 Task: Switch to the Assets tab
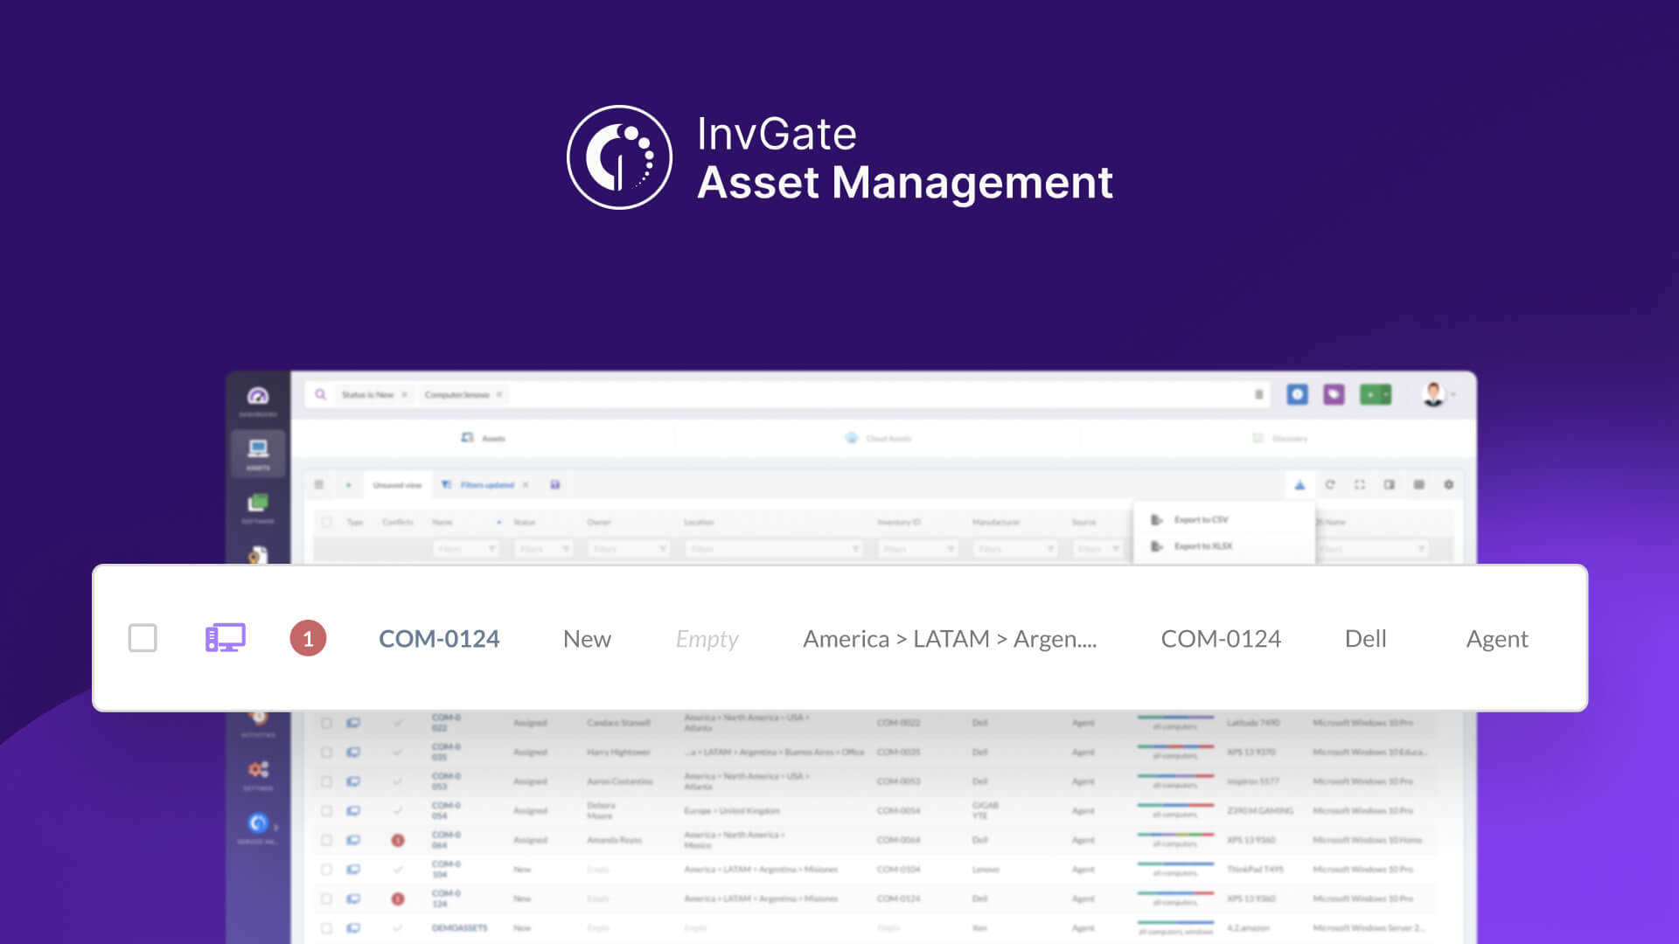[x=483, y=438]
